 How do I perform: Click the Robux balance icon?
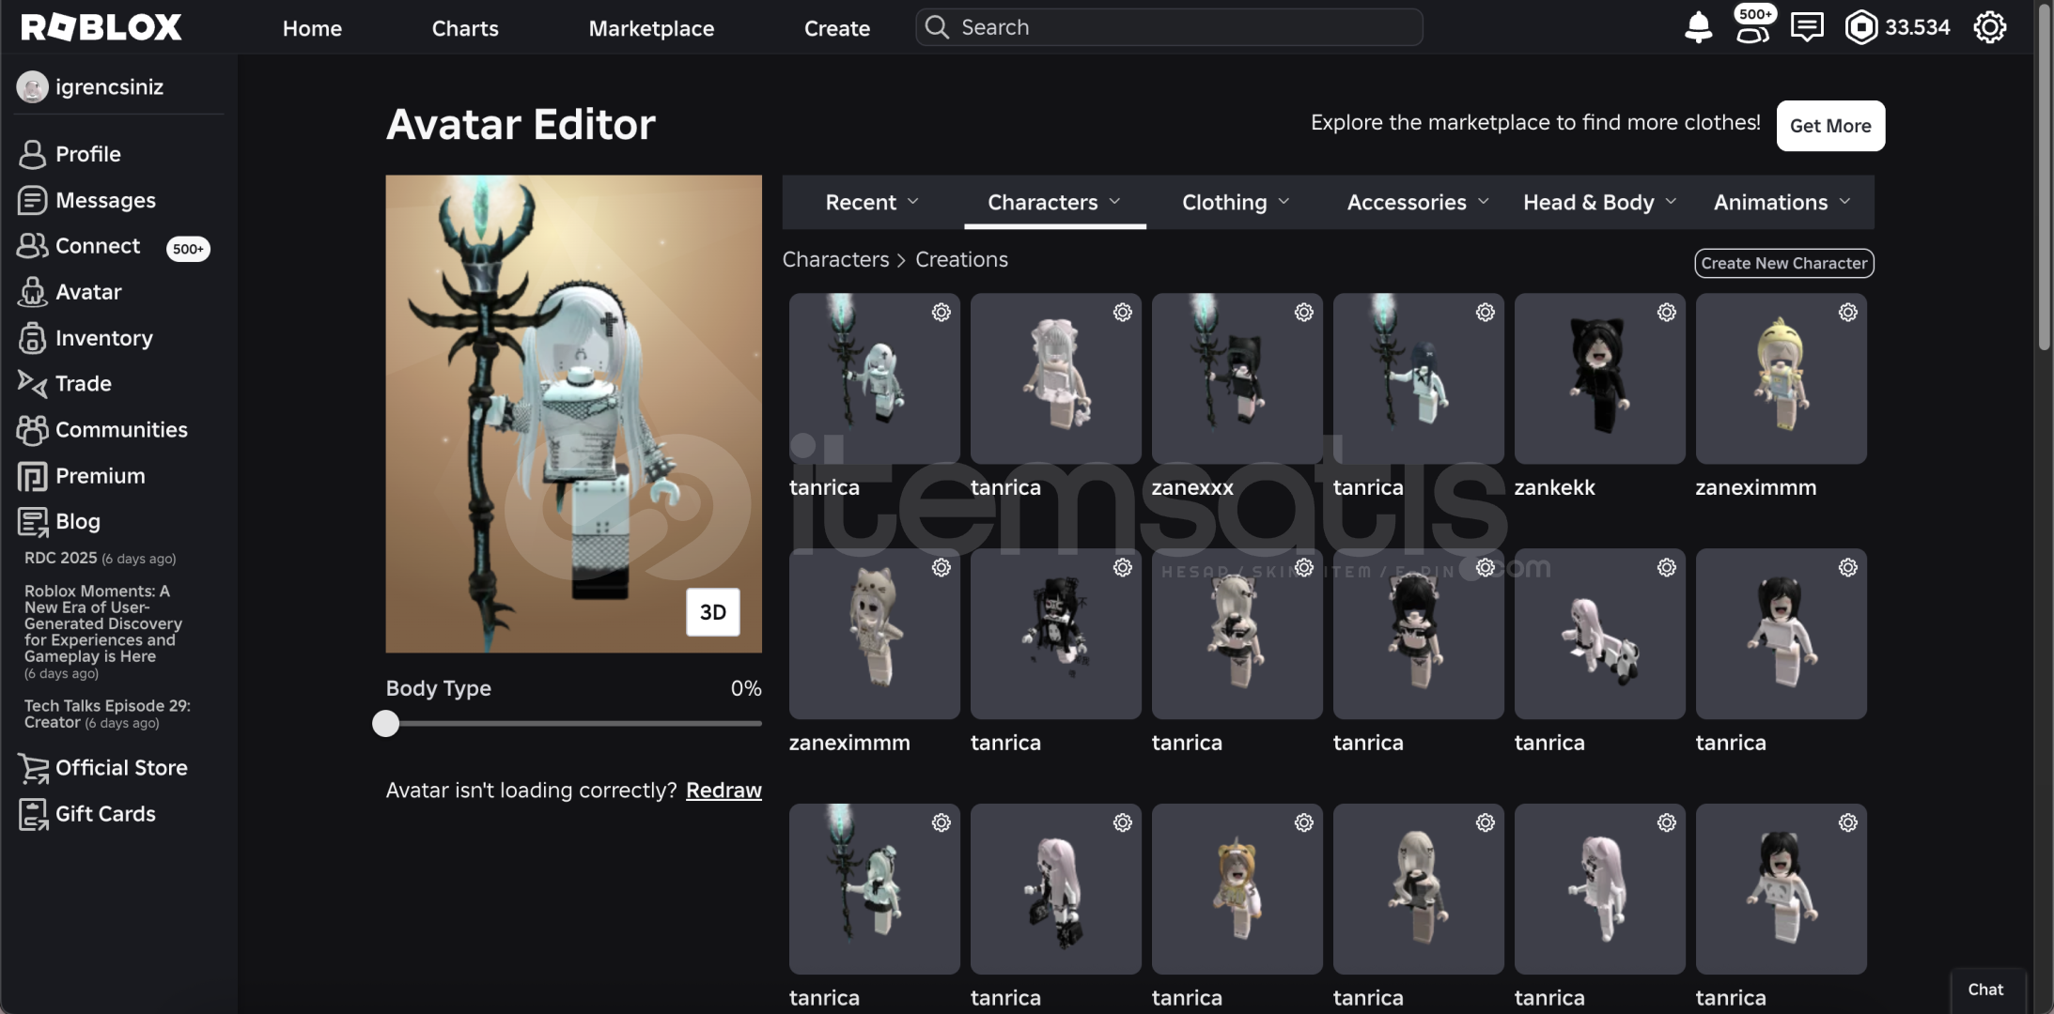[1861, 27]
